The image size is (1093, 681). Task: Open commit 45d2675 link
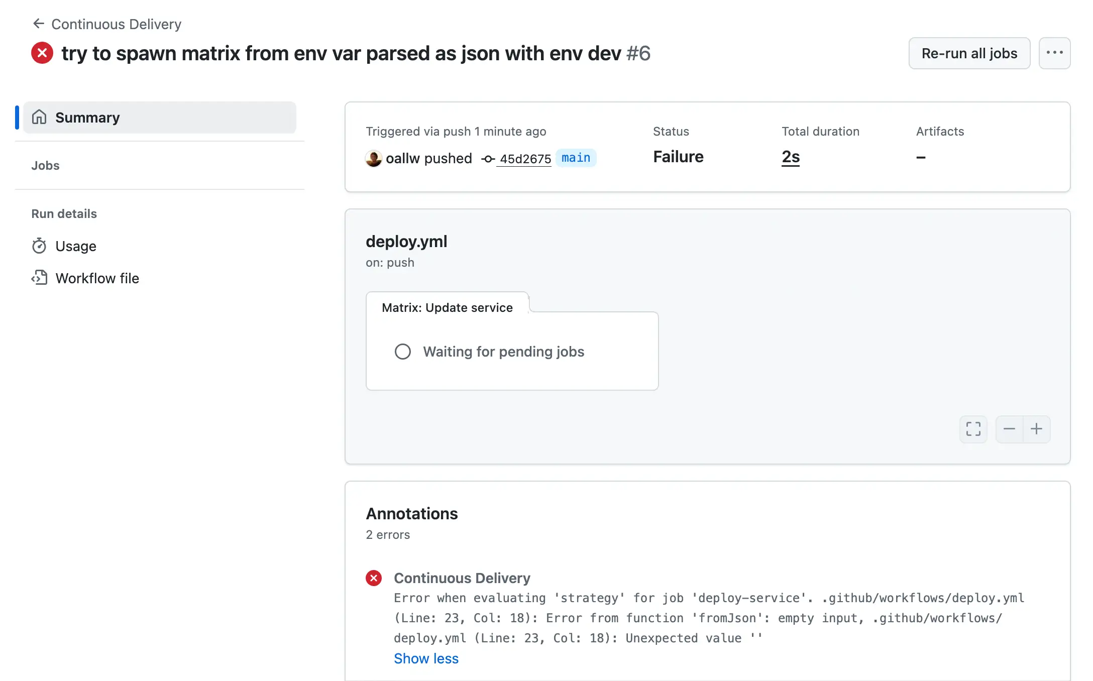point(525,159)
